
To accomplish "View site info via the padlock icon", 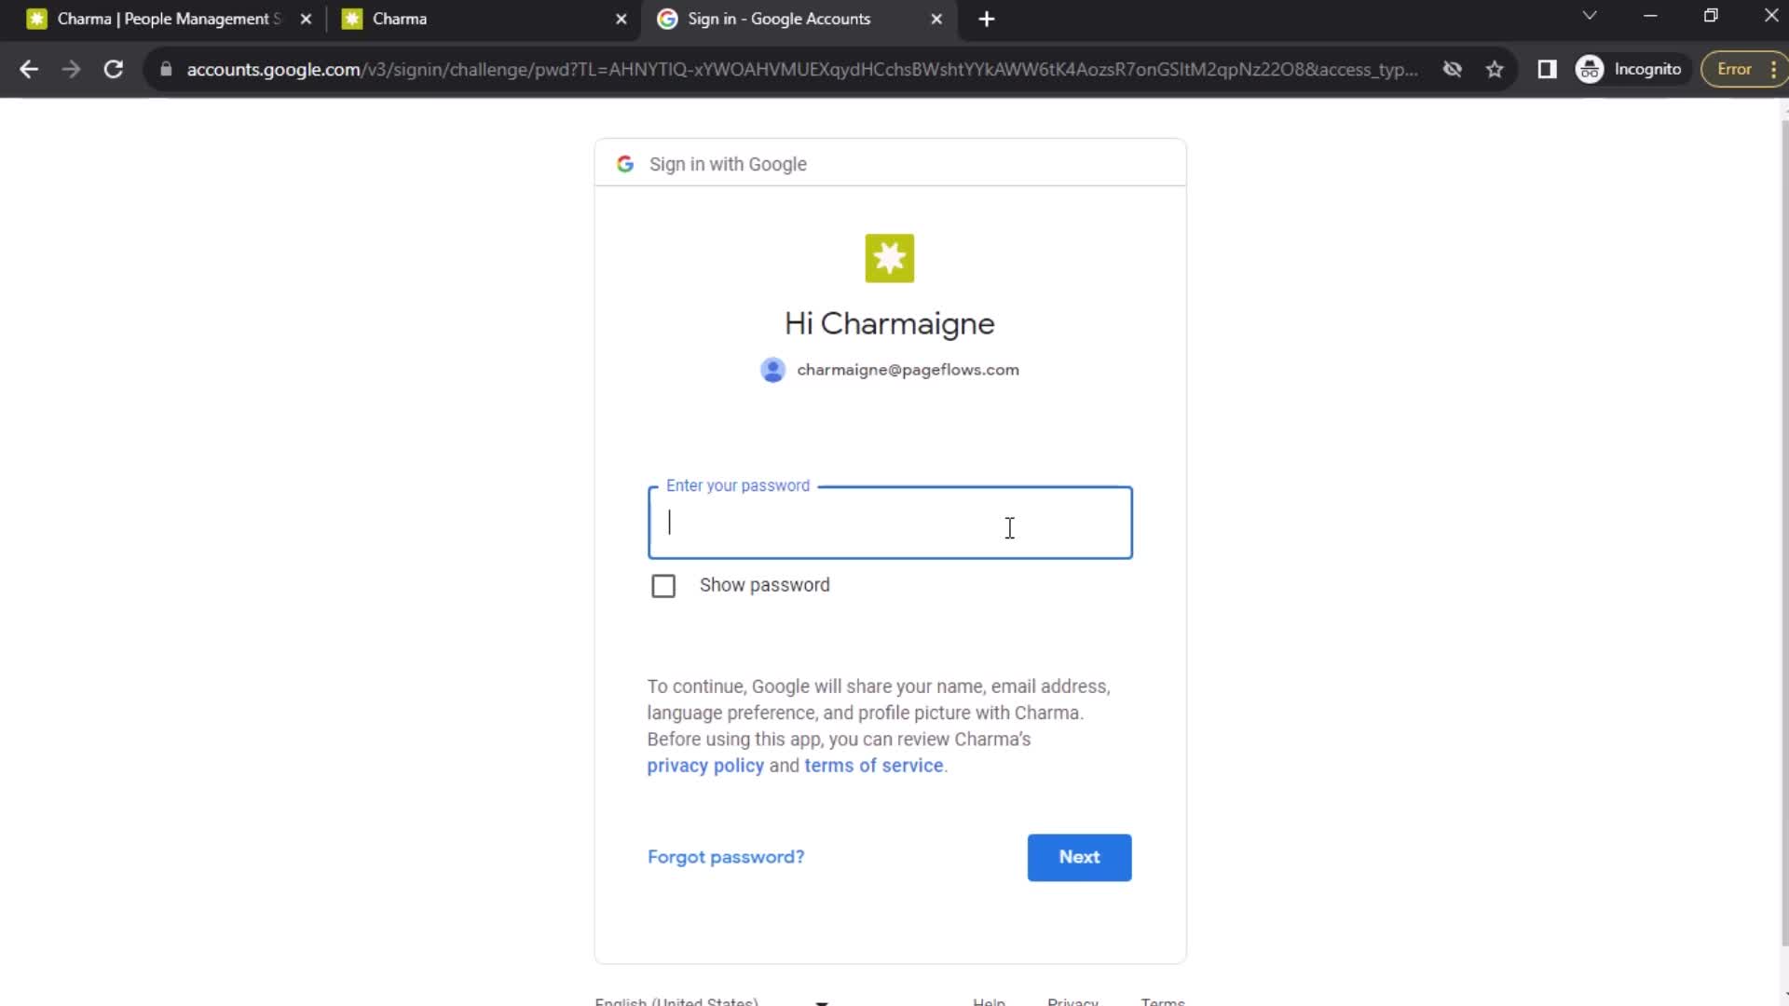I will click(166, 69).
